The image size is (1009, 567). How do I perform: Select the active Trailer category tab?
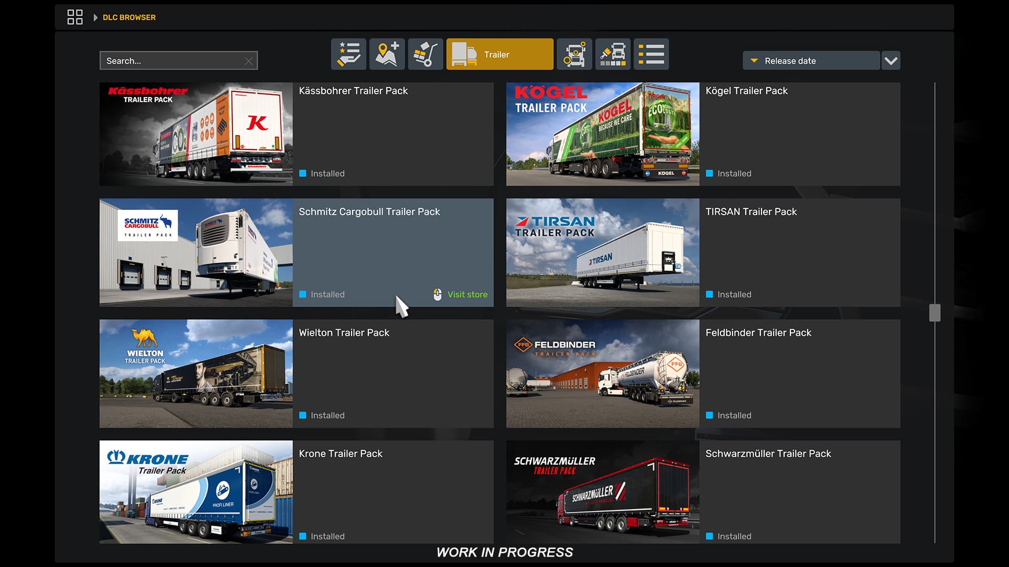(x=499, y=54)
